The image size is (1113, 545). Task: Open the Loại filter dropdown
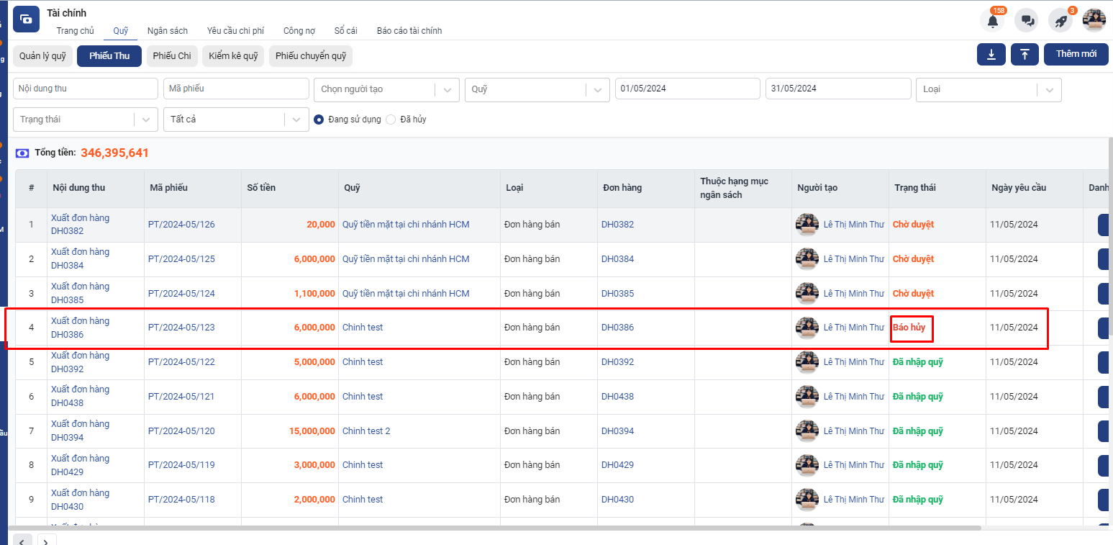pyautogui.click(x=988, y=89)
